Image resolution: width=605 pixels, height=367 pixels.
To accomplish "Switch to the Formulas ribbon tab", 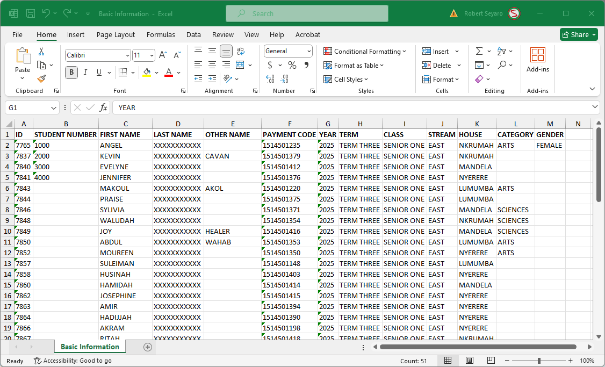I will pos(161,34).
